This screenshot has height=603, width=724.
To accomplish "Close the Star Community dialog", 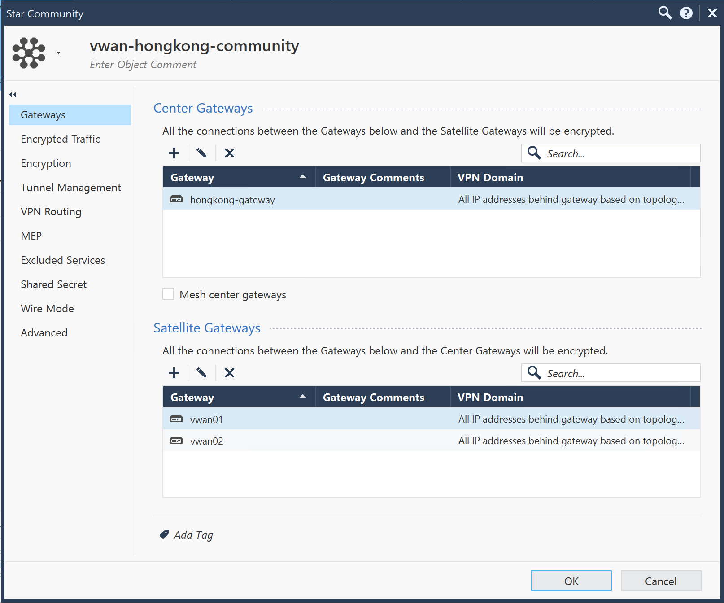I will point(712,13).
